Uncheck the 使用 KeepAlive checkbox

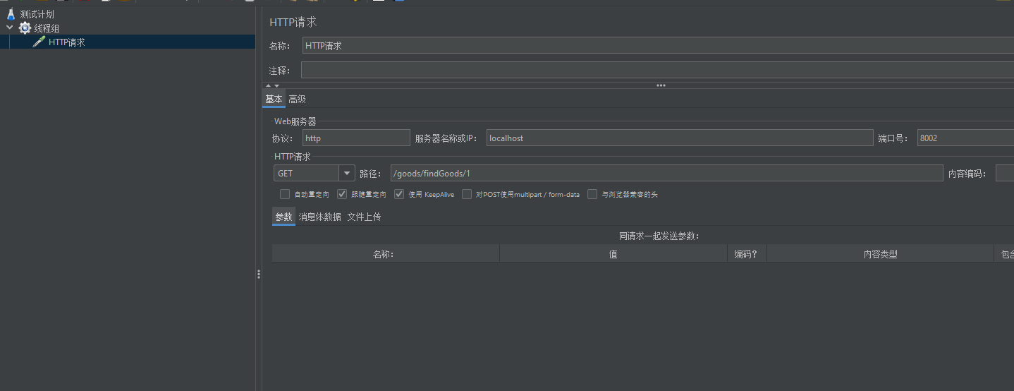tap(399, 194)
